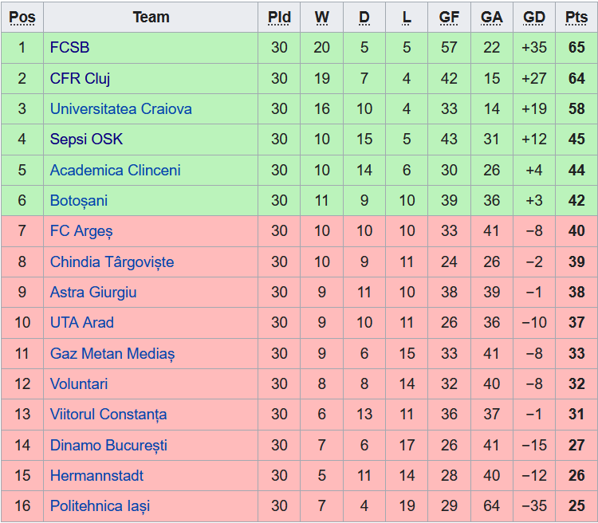Click the Pld column header abbreviation
Image resolution: width=598 pixels, height=523 pixels.
[279, 18]
